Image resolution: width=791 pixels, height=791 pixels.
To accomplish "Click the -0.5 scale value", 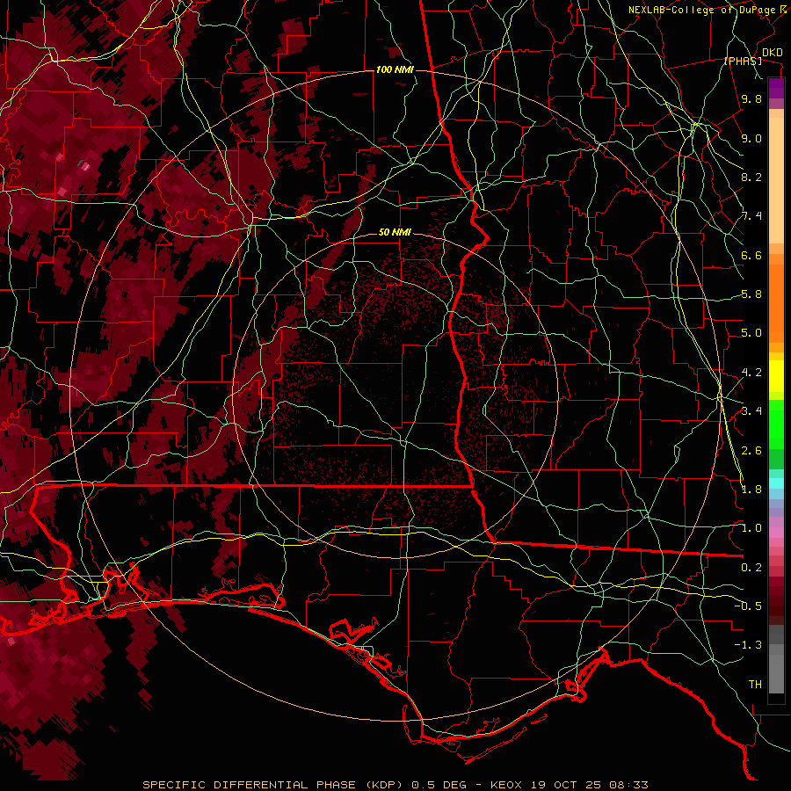I will (x=748, y=606).
